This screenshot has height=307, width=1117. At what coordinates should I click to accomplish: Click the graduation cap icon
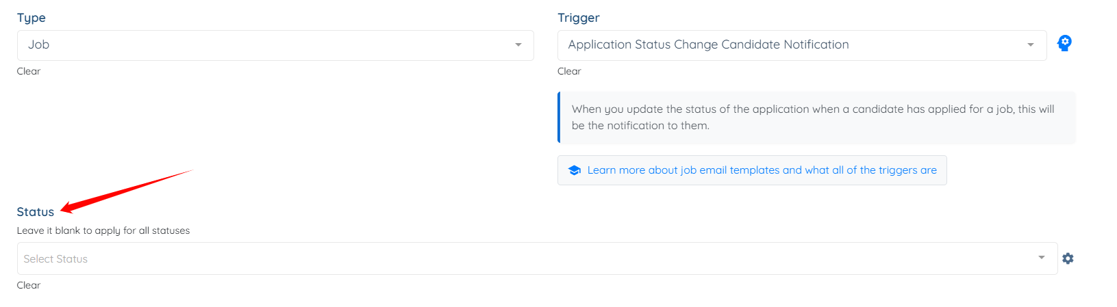pos(575,170)
